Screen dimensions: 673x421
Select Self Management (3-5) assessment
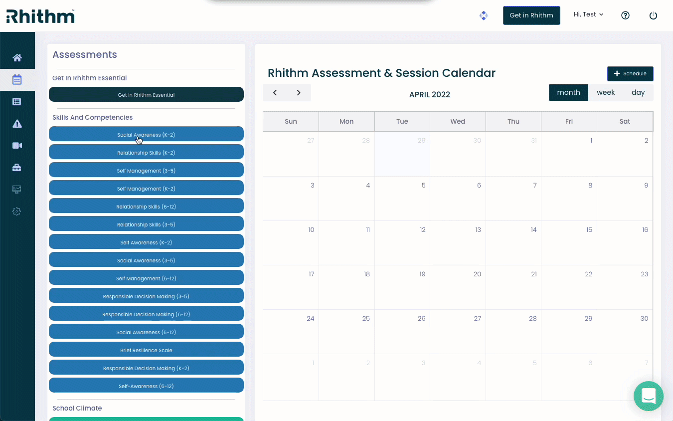(146, 170)
